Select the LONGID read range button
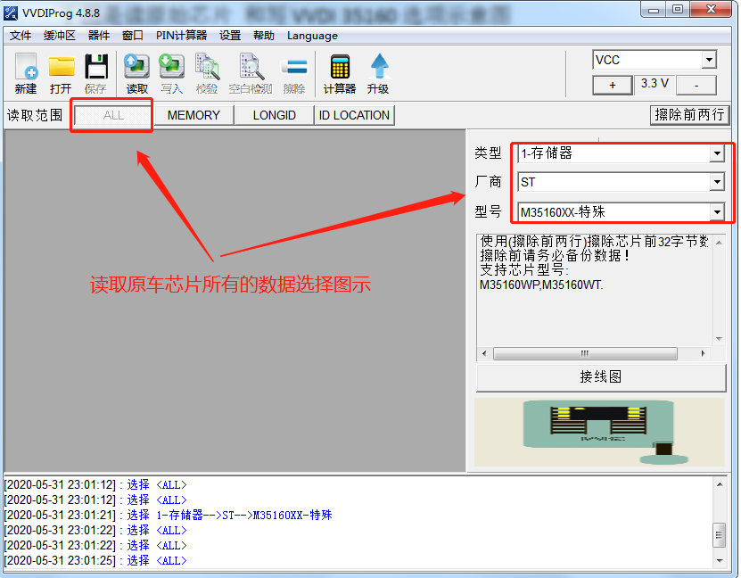The image size is (741, 578). (274, 115)
